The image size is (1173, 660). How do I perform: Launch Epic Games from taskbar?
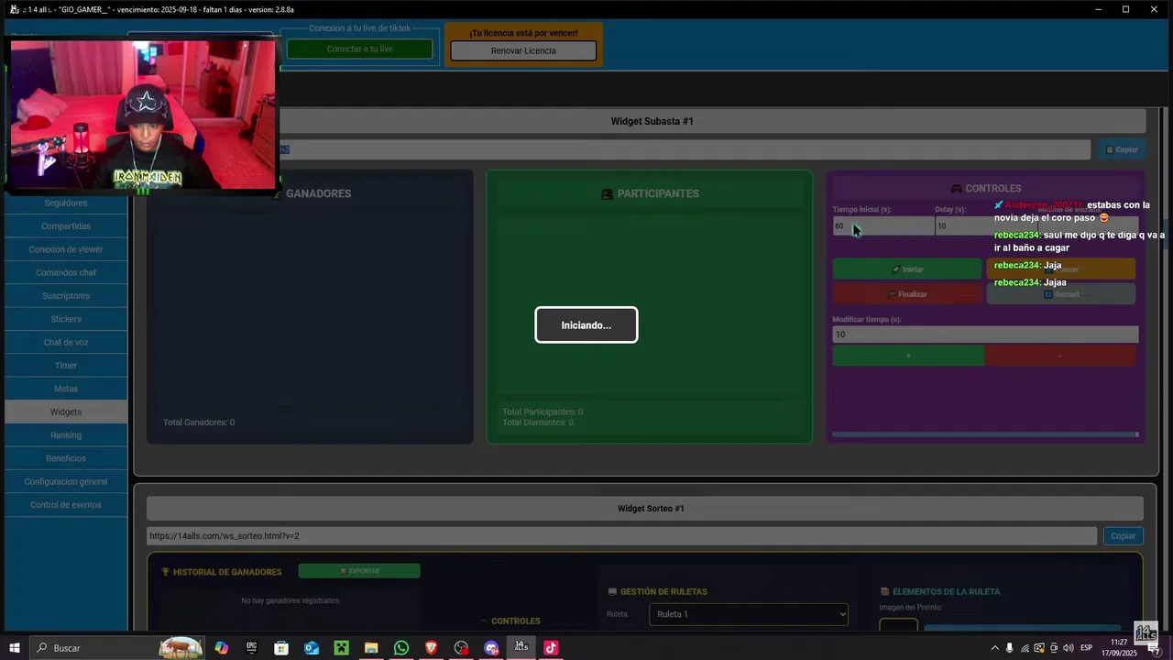click(252, 648)
